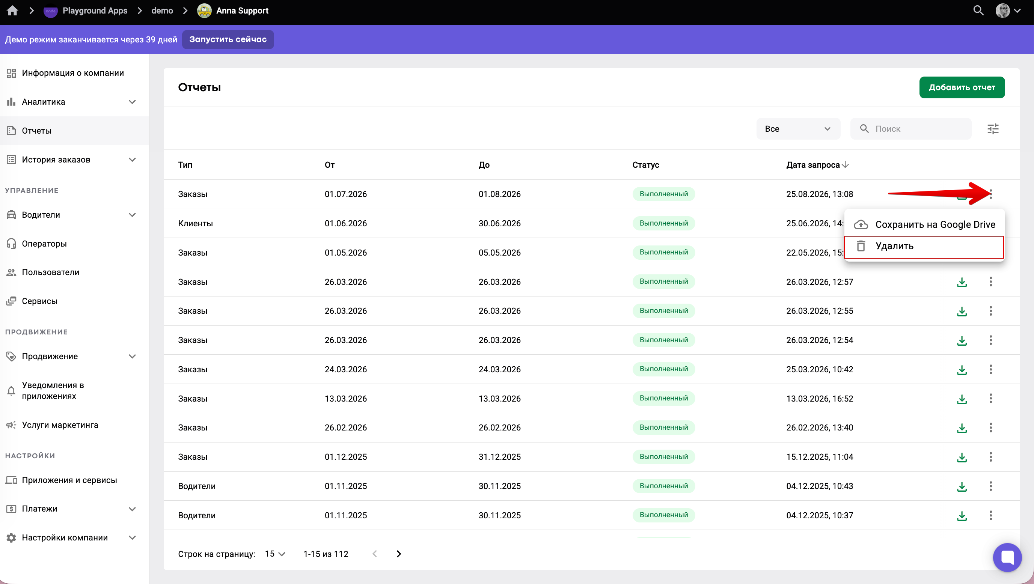Click Запустить сейчас button in banner
This screenshot has height=584, width=1034.
point(228,39)
